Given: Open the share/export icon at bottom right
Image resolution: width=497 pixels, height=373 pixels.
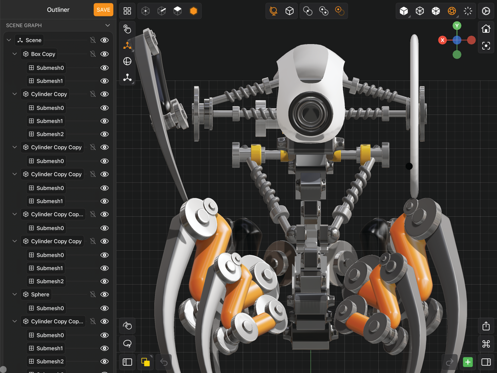Looking at the screenshot, I should [486, 326].
